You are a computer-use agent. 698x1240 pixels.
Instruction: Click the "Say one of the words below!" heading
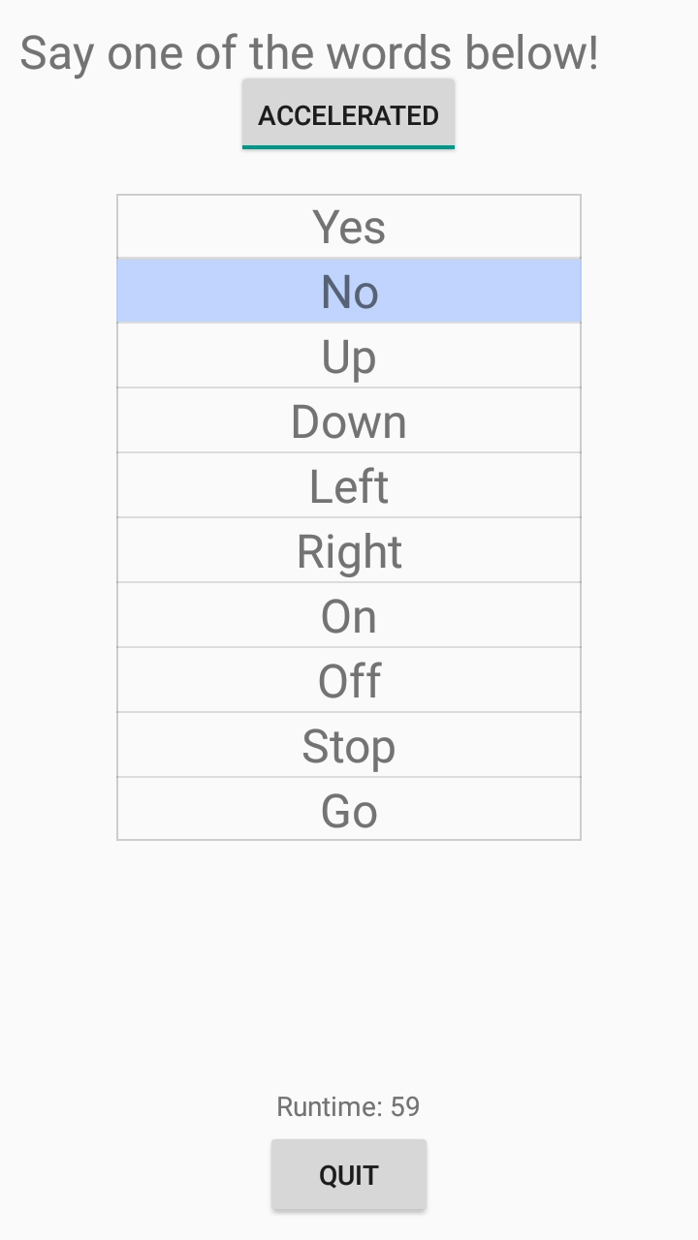click(x=309, y=53)
